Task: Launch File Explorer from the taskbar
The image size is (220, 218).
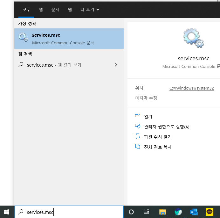Action: point(162,212)
